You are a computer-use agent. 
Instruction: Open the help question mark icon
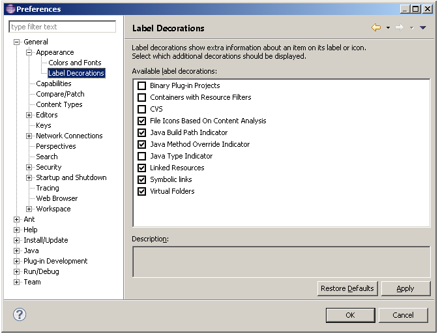click(20, 314)
